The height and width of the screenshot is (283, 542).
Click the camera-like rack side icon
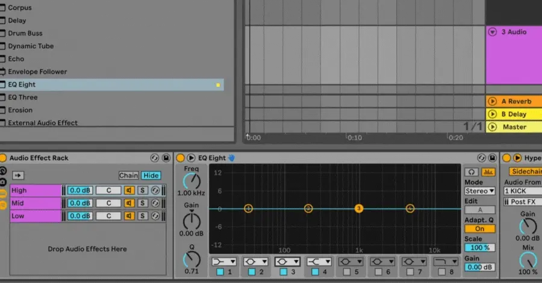[x=3, y=182]
